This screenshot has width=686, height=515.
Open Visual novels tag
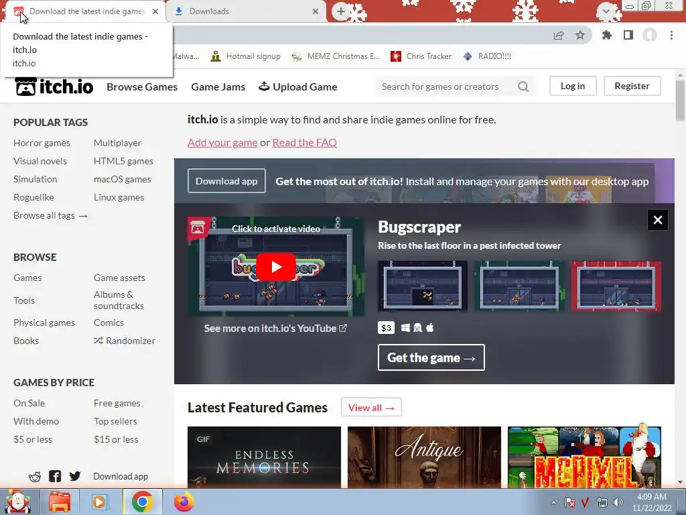tap(40, 161)
